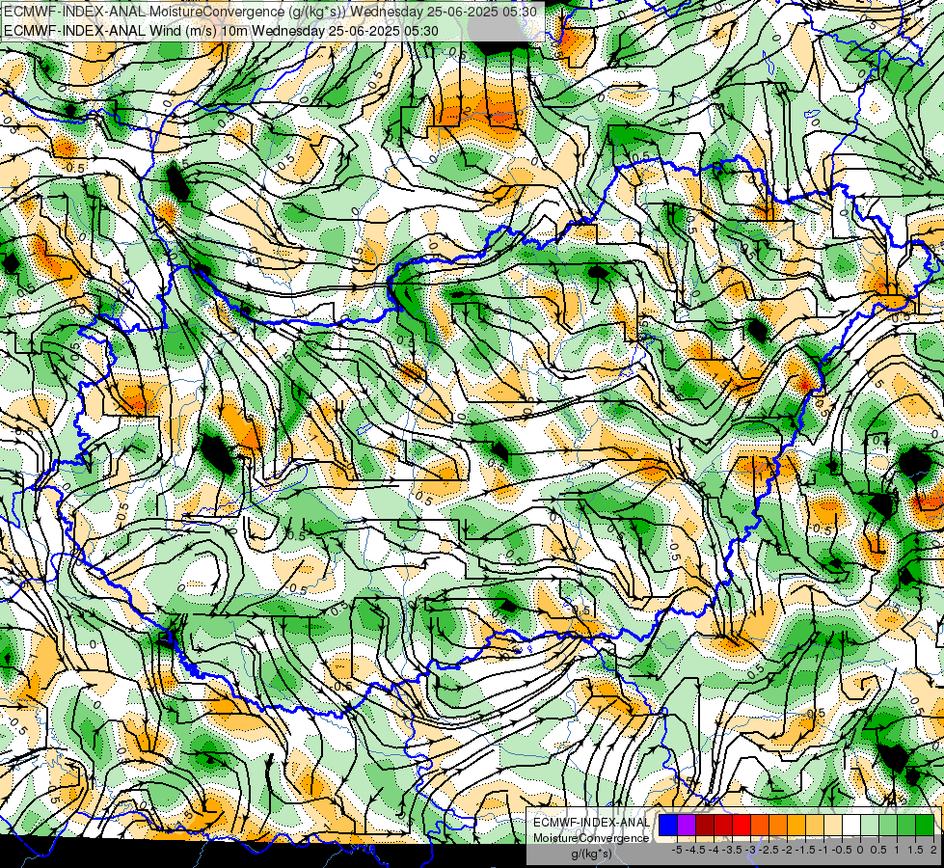Click the amber swatch between -2 and -1.5
The image size is (944, 868).
point(796,826)
